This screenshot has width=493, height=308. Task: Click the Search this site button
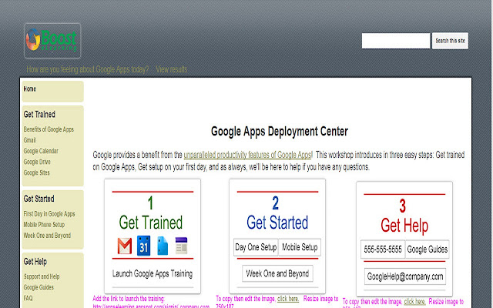(450, 41)
